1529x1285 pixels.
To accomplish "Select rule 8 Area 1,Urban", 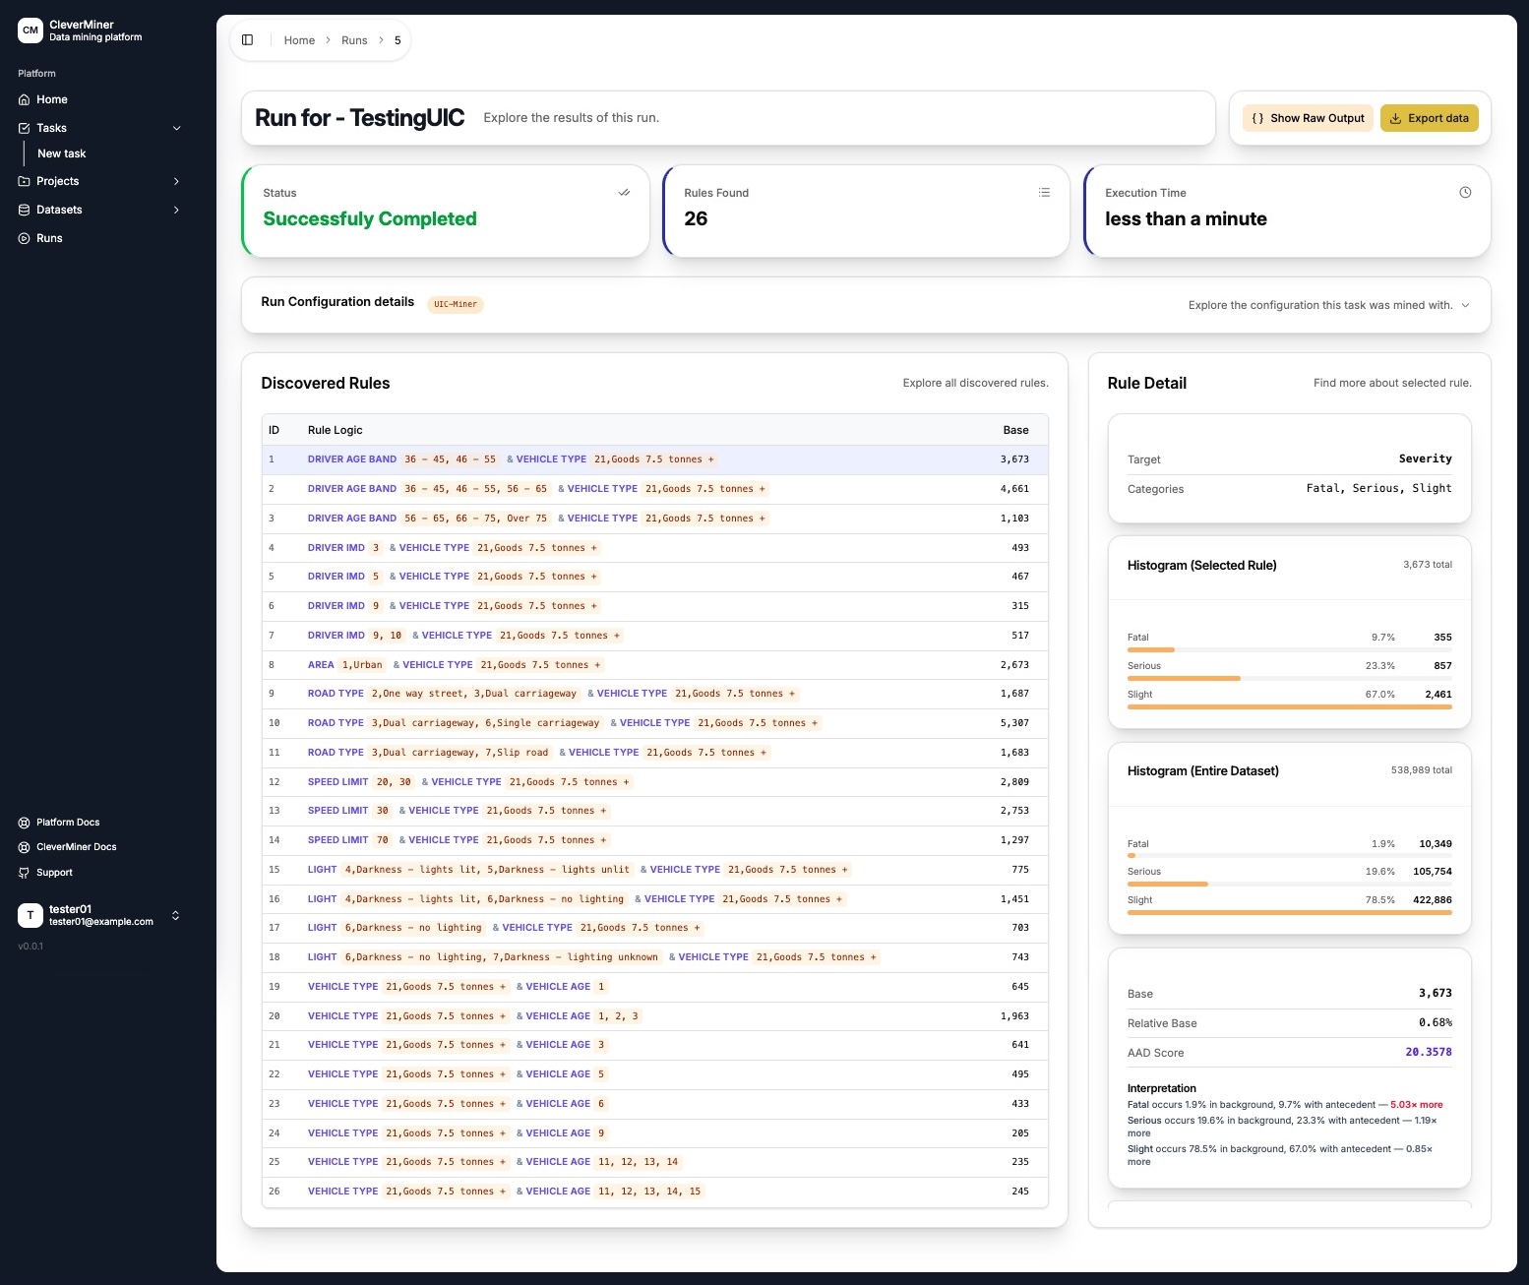I will point(654,665).
